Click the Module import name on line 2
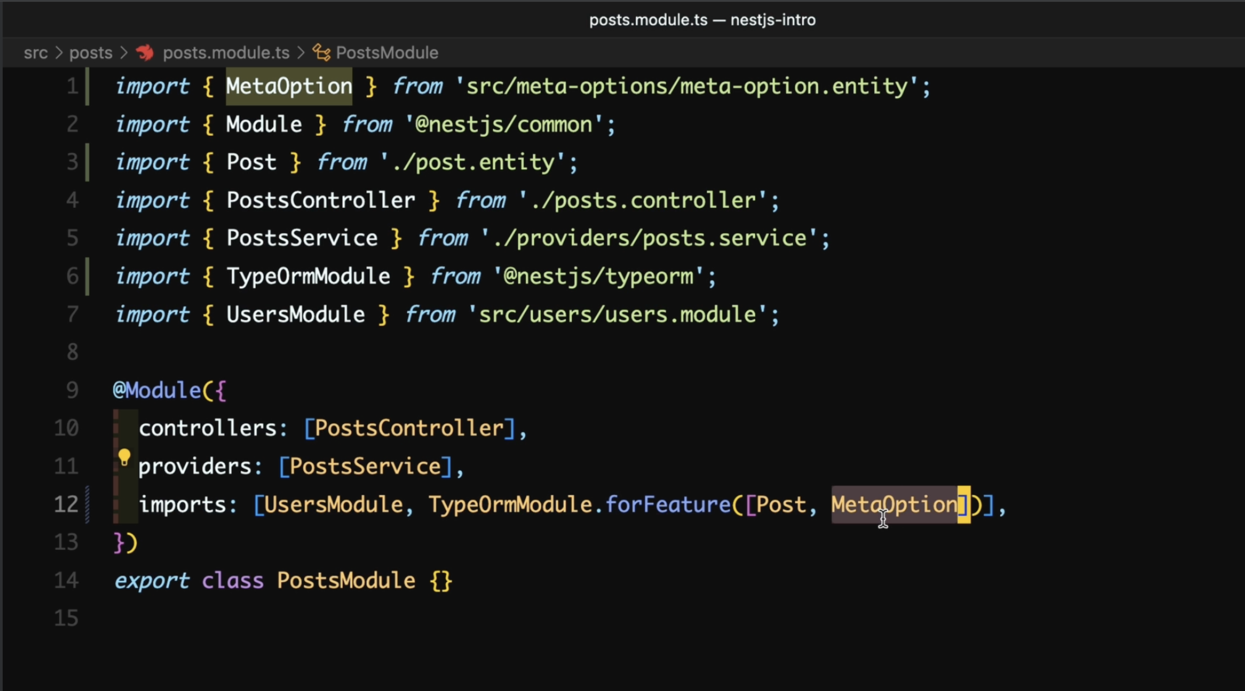1245x691 pixels. [264, 125]
